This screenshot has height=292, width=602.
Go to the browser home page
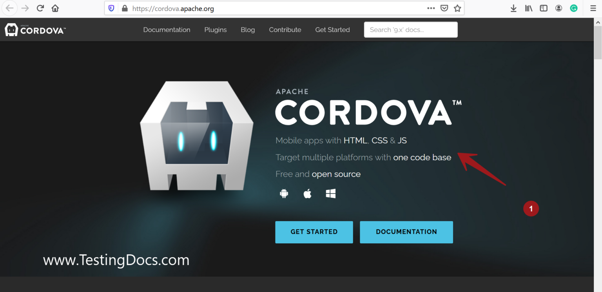pos(55,8)
